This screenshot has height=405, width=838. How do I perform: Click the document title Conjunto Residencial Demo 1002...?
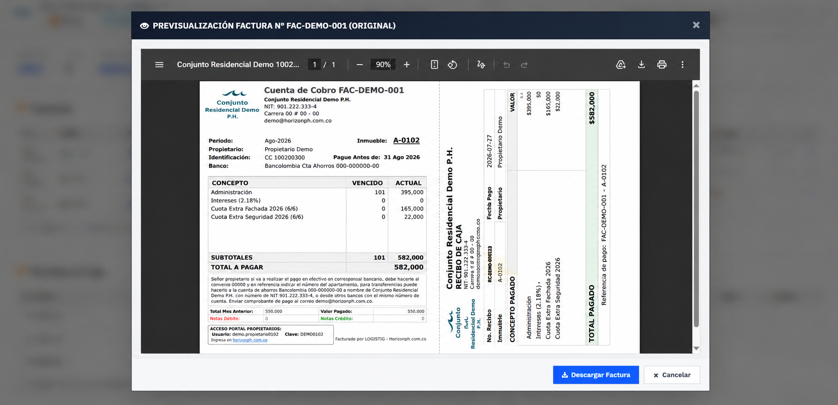238,65
